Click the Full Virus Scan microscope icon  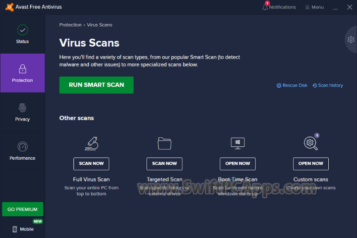pos(92,143)
